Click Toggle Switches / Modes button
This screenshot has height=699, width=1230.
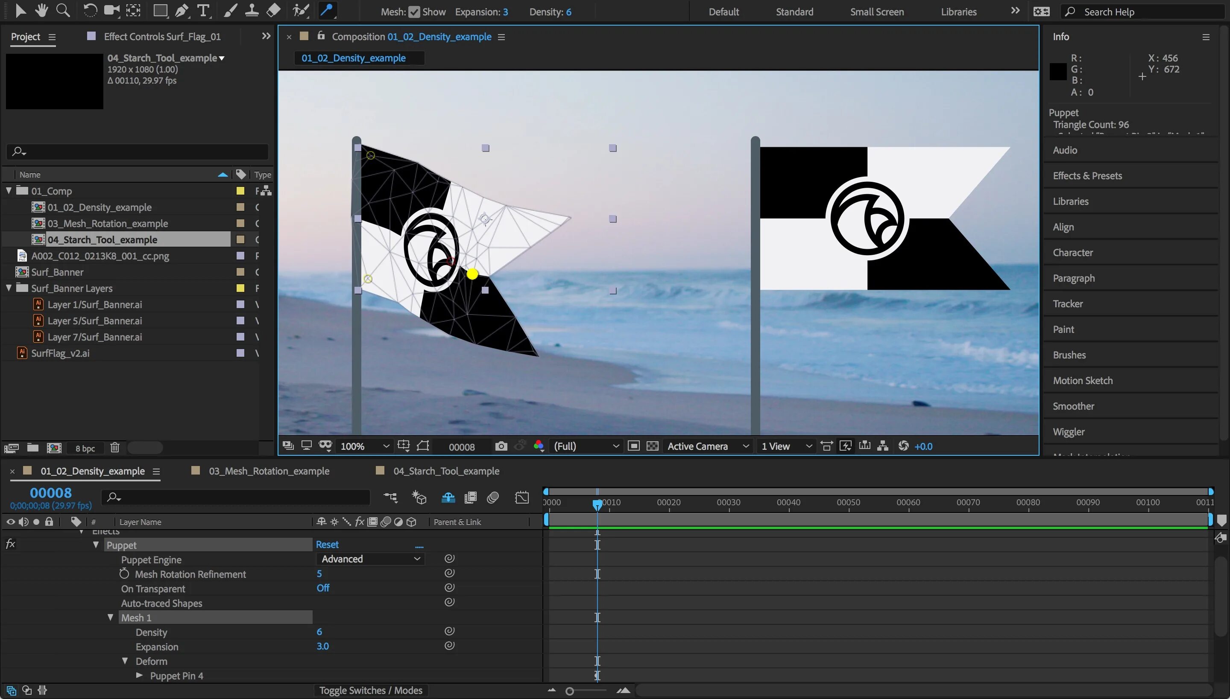point(370,690)
